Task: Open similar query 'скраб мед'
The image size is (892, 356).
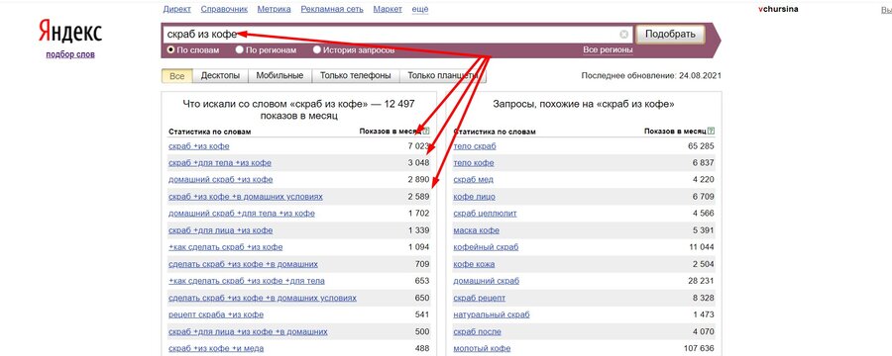Action: click(x=474, y=179)
